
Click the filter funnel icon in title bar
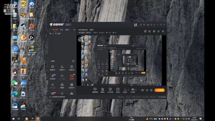[151, 25]
